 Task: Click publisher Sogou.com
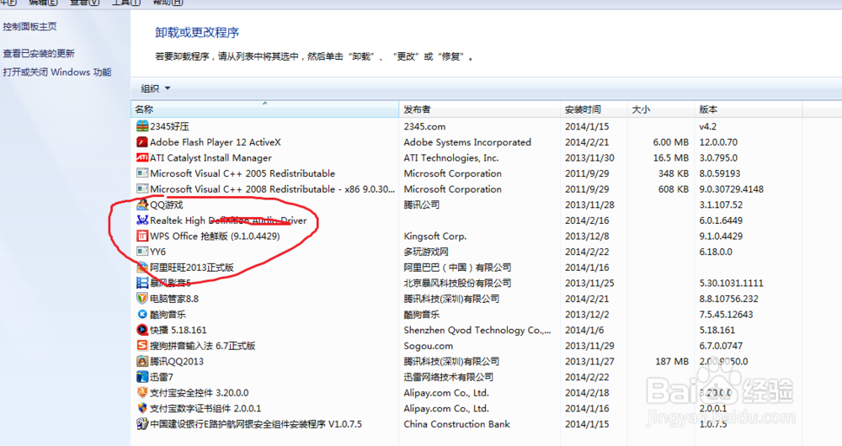[x=428, y=345]
